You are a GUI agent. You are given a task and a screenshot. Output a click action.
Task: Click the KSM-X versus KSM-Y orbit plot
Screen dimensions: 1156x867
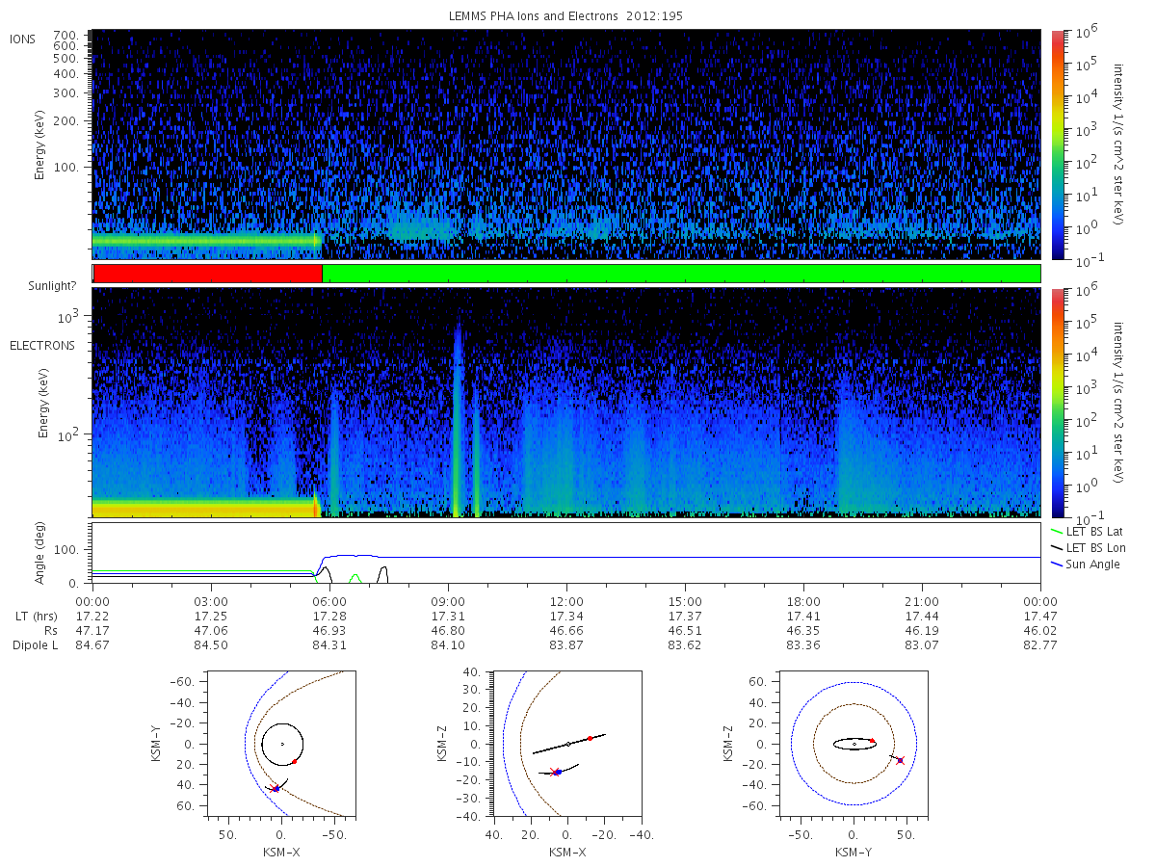click(x=280, y=745)
